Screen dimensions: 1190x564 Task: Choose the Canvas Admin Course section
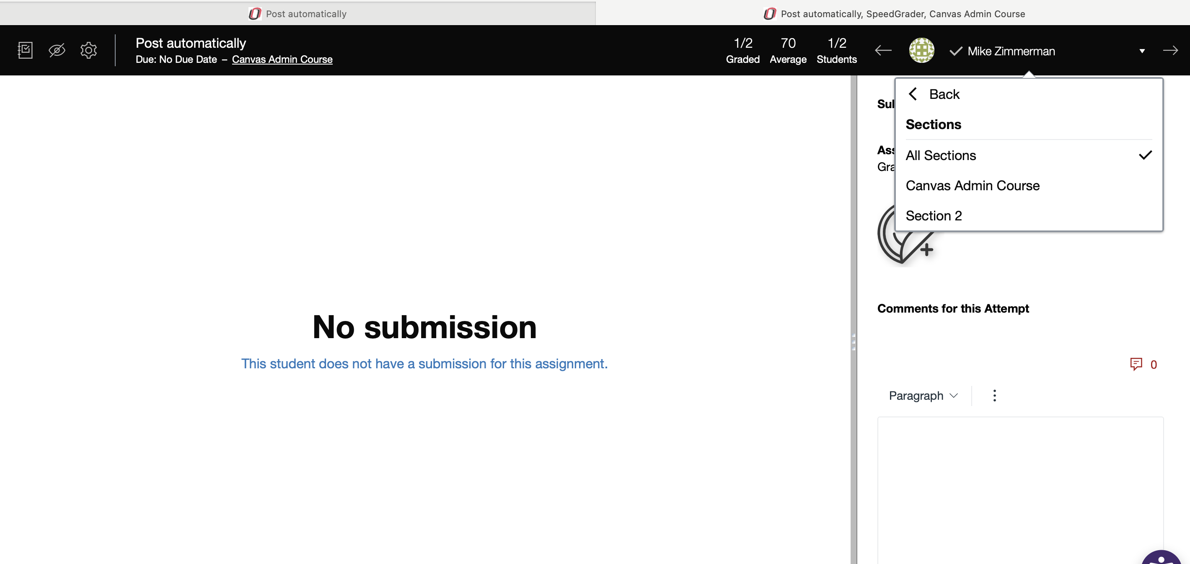(972, 186)
